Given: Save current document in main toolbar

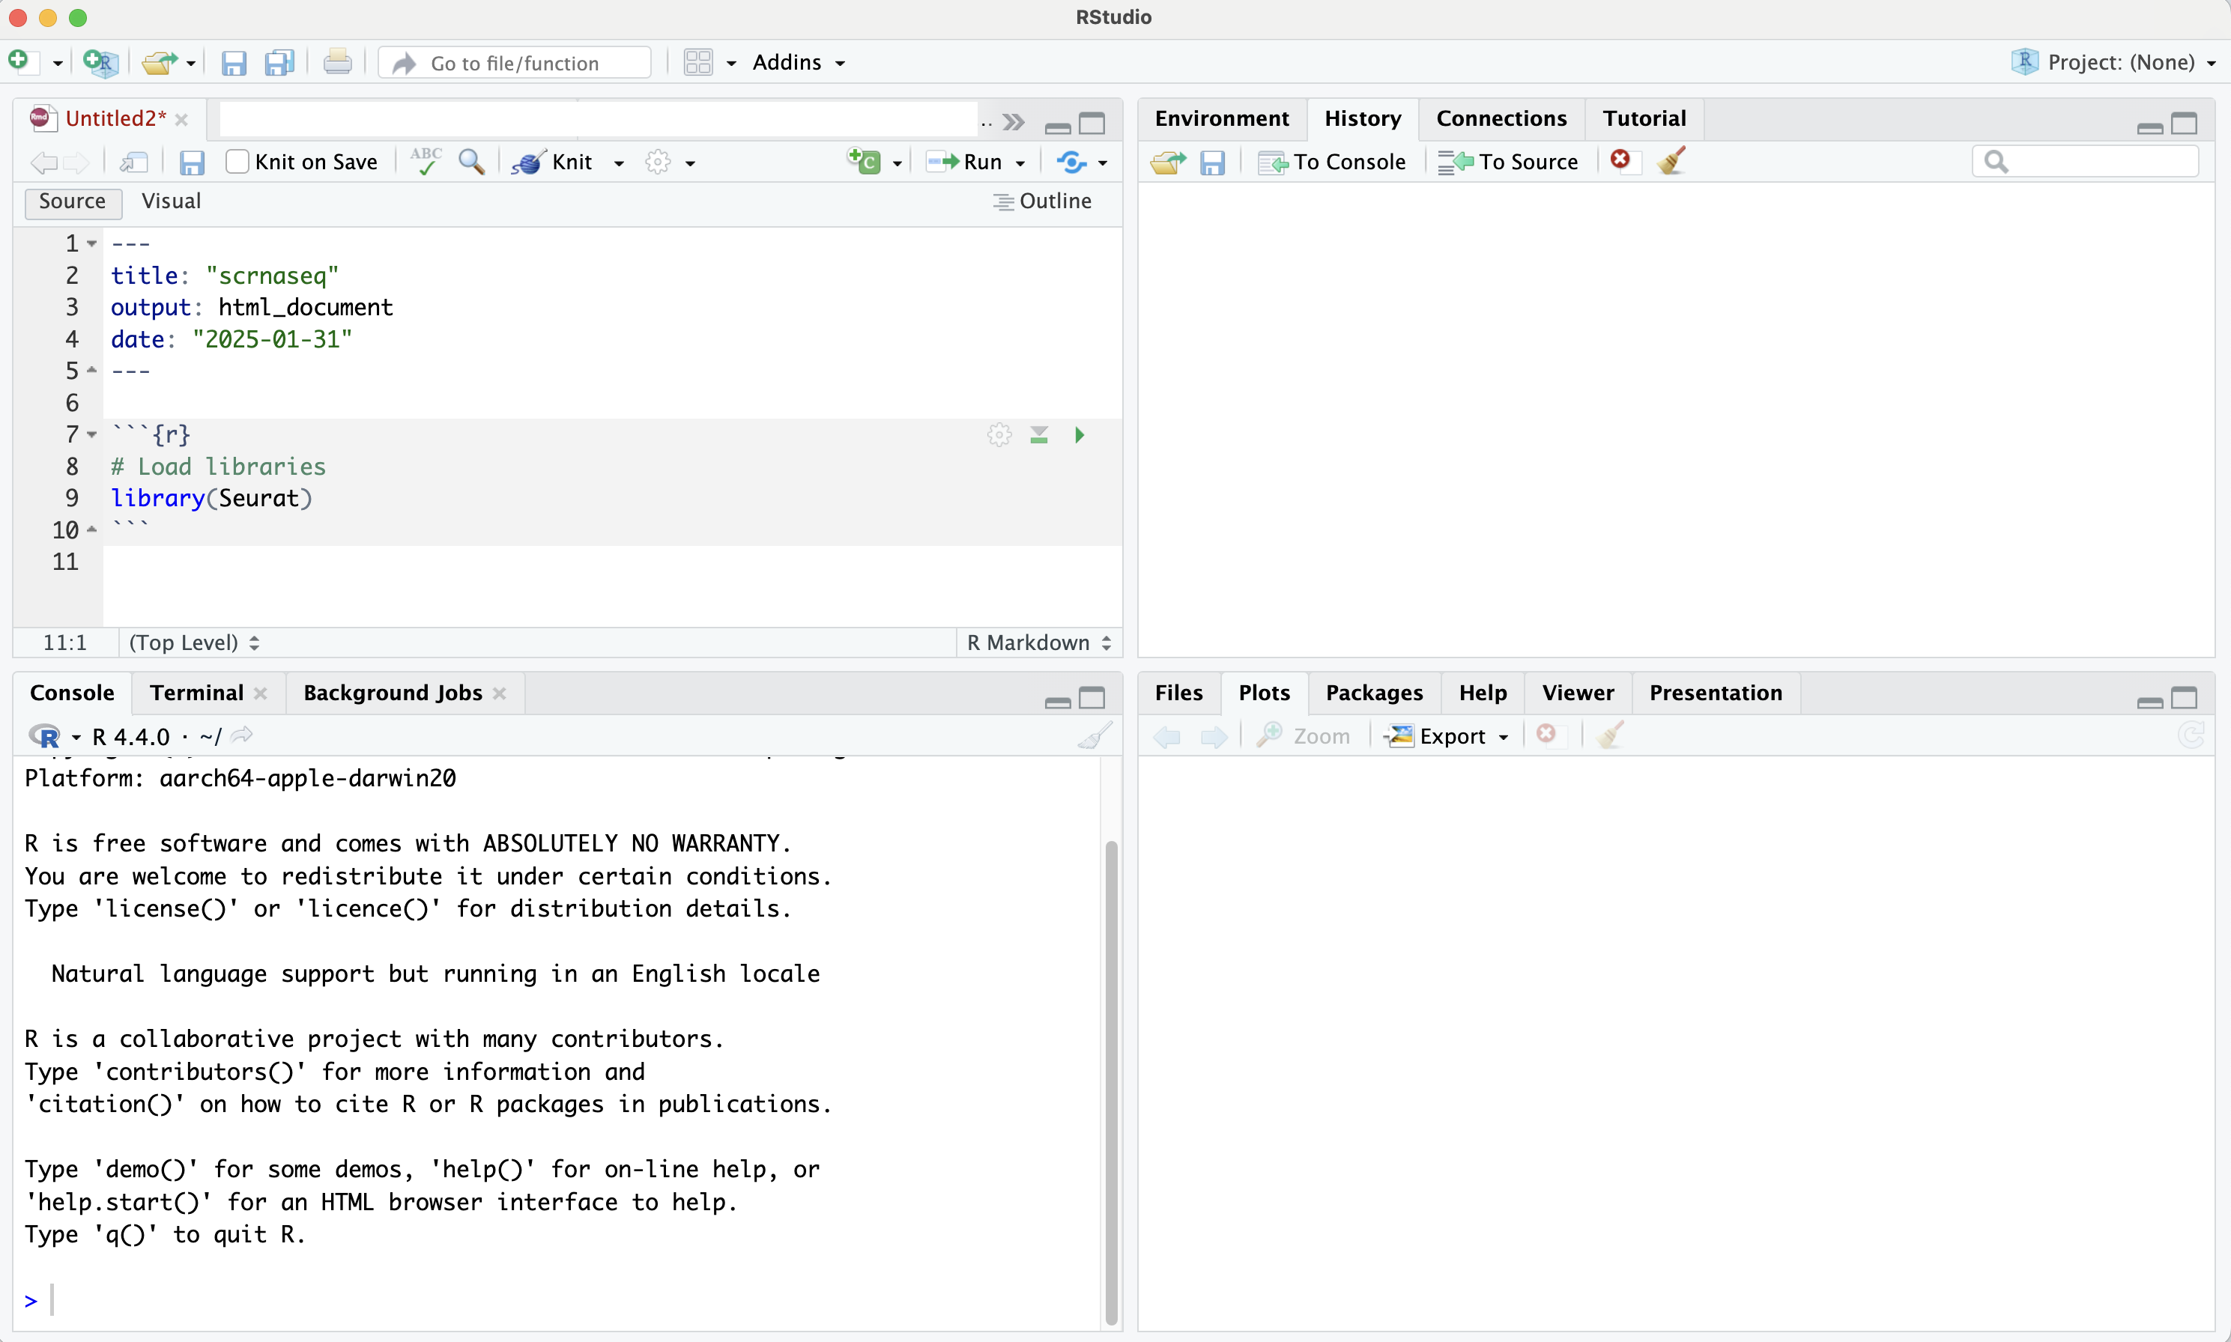Looking at the screenshot, I should [x=234, y=62].
